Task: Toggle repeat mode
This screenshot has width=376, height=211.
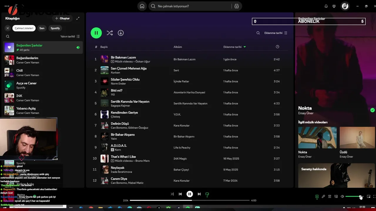Action: (x=207, y=194)
